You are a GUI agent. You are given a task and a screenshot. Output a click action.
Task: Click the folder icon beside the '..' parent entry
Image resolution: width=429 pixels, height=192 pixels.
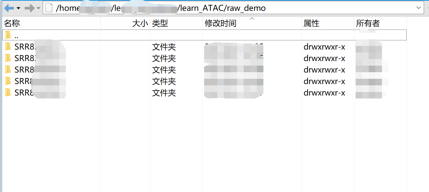click(x=8, y=35)
